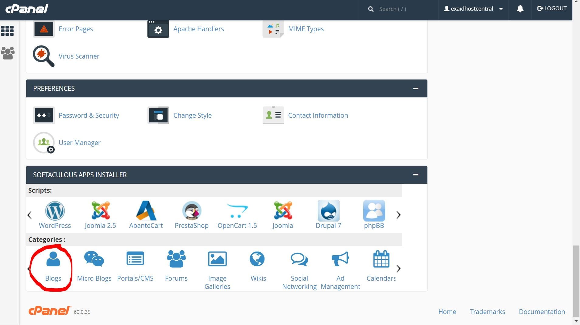Open the Wikis globe category icon
The width and height of the screenshot is (580, 325).
(x=257, y=259)
